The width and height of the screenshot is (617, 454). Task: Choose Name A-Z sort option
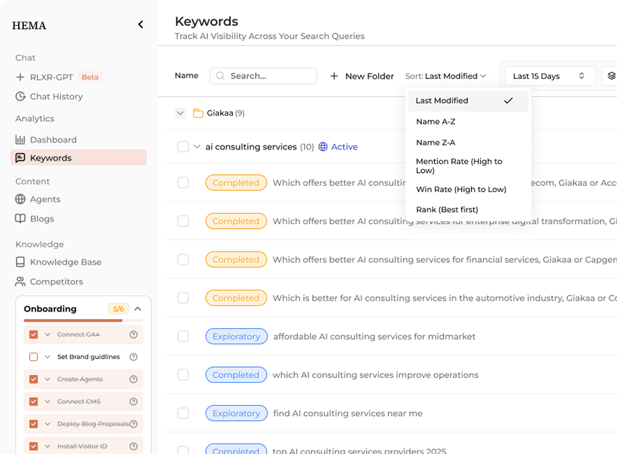pyautogui.click(x=435, y=122)
